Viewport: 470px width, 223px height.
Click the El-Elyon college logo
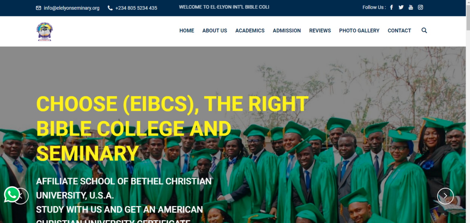(45, 31)
